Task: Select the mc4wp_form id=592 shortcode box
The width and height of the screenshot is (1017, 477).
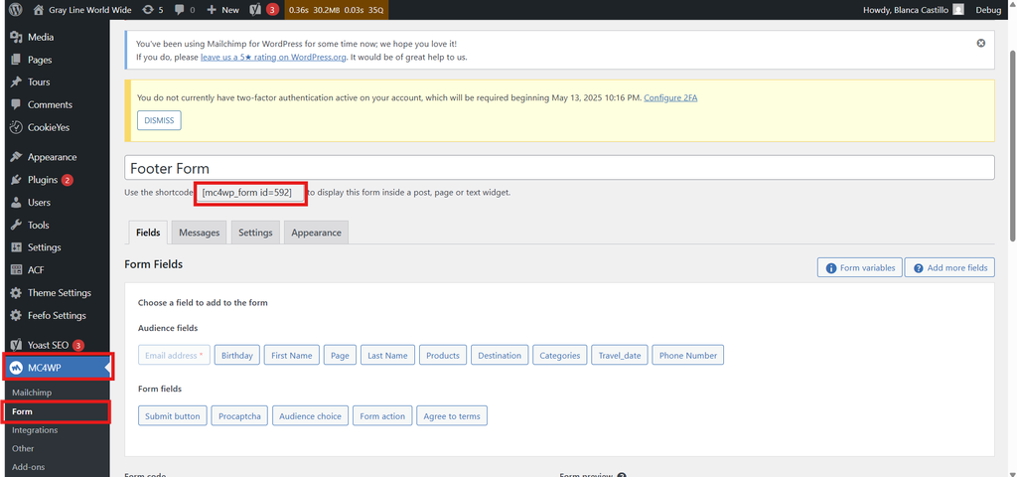Action: [250, 193]
